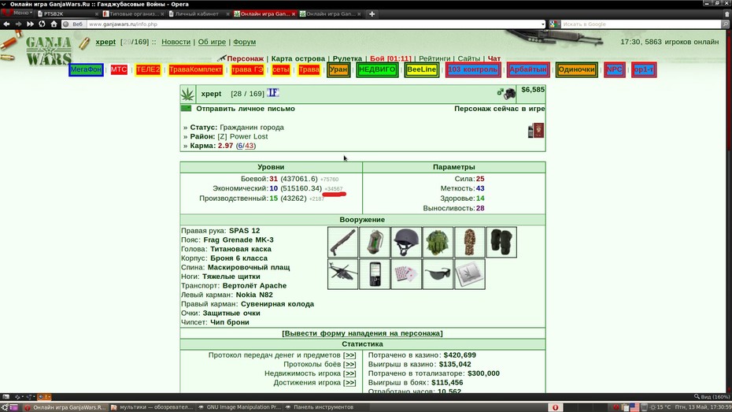
Task: Click the Форум link
Action: (x=245, y=42)
